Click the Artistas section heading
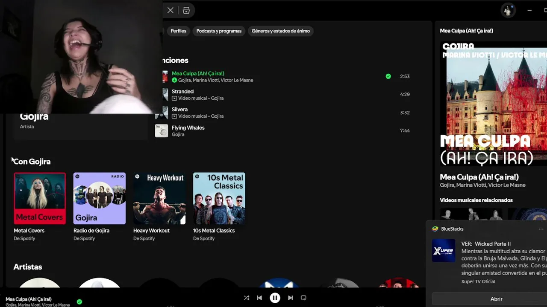Image resolution: width=547 pixels, height=307 pixels. coord(28,267)
